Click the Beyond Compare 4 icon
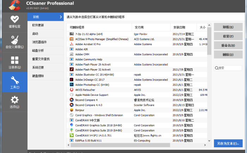247x153 pixels. pos(72,100)
